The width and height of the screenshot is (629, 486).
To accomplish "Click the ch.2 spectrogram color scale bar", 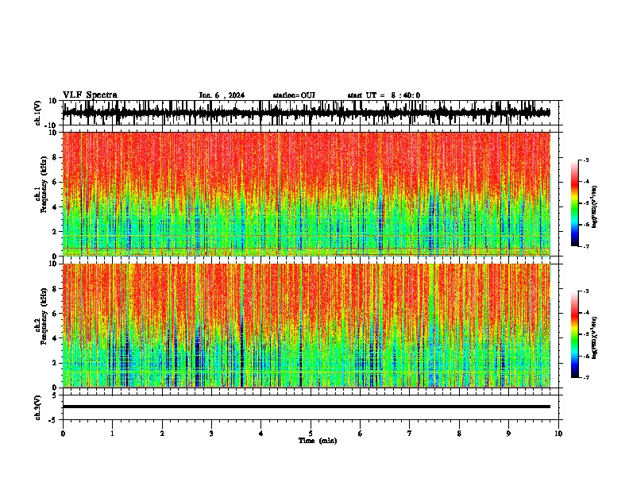I will [x=575, y=334].
